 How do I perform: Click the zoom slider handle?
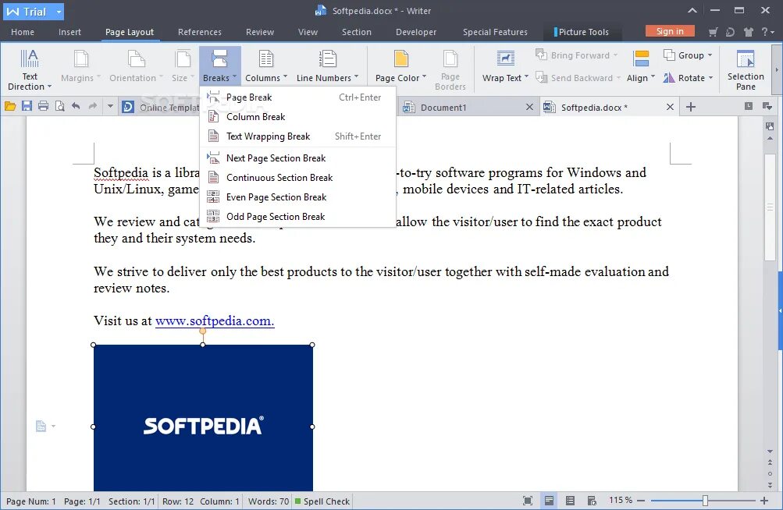705,501
